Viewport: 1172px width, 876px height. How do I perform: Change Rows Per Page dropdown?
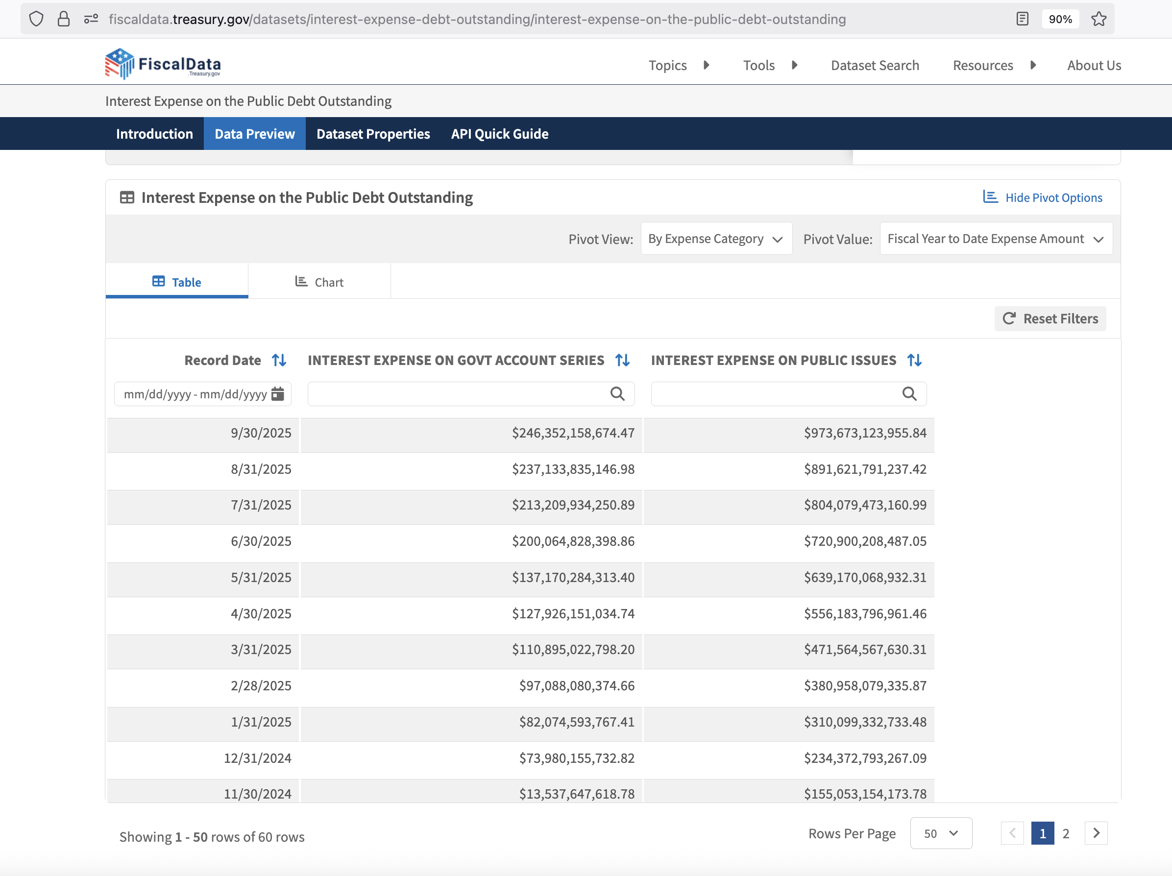(940, 833)
